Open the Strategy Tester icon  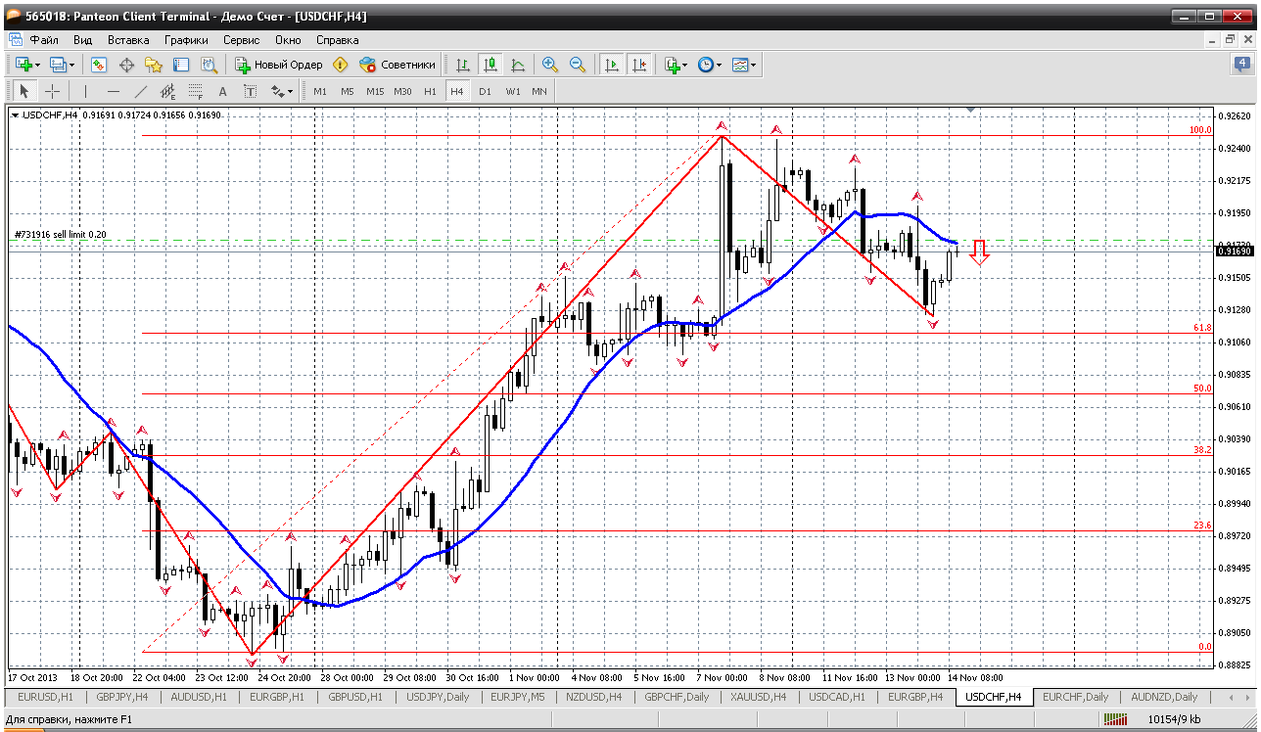pyautogui.click(x=209, y=65)
